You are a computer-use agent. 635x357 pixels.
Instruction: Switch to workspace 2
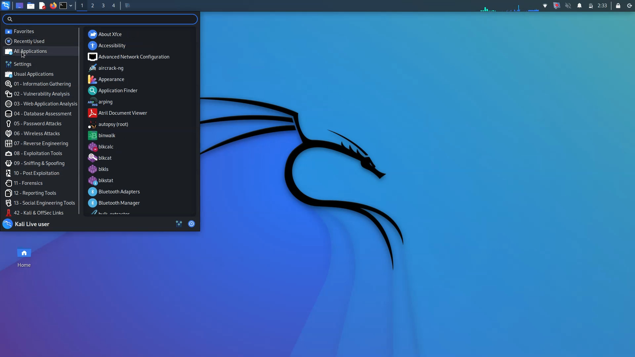tap(93, 6)
